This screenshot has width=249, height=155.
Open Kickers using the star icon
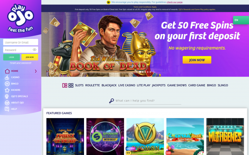7,90
